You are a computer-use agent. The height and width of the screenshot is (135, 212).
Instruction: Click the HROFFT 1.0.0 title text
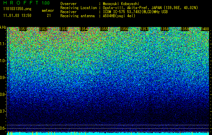point(26,3)
